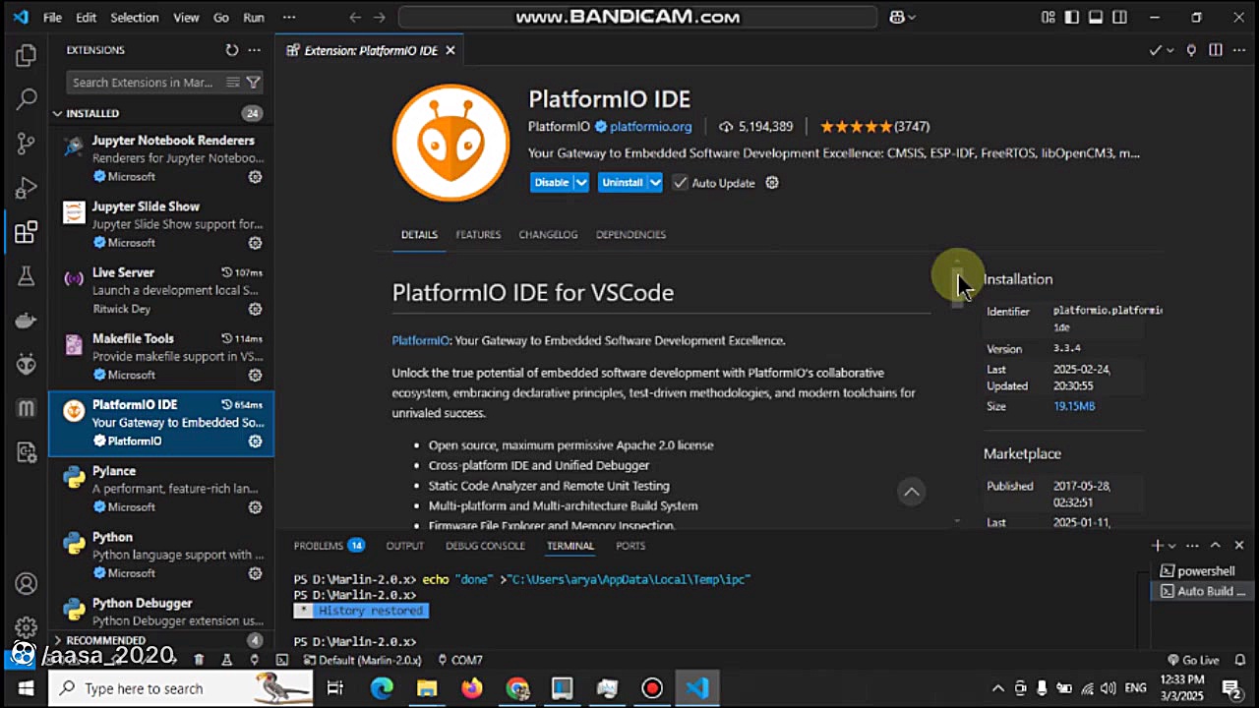Screen dimensions: 1259x708
Task: Open Run and Debug view
Action: click(27, 188)
